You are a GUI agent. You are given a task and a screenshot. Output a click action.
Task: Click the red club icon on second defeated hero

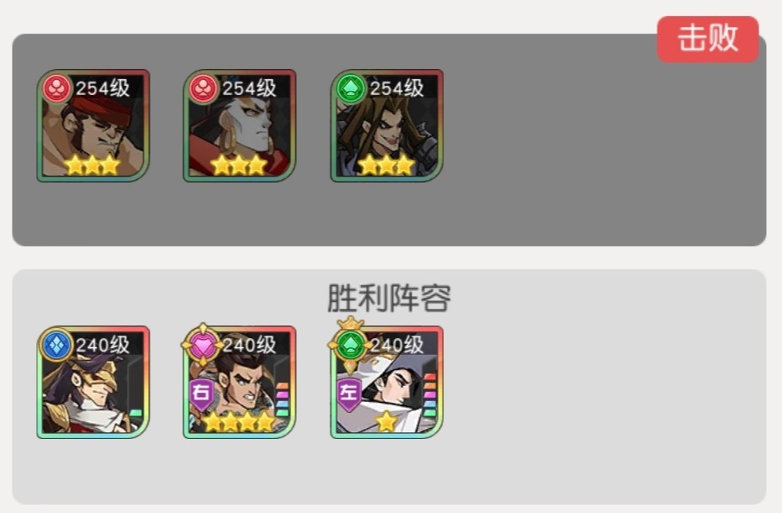click(x=203, y=89)
